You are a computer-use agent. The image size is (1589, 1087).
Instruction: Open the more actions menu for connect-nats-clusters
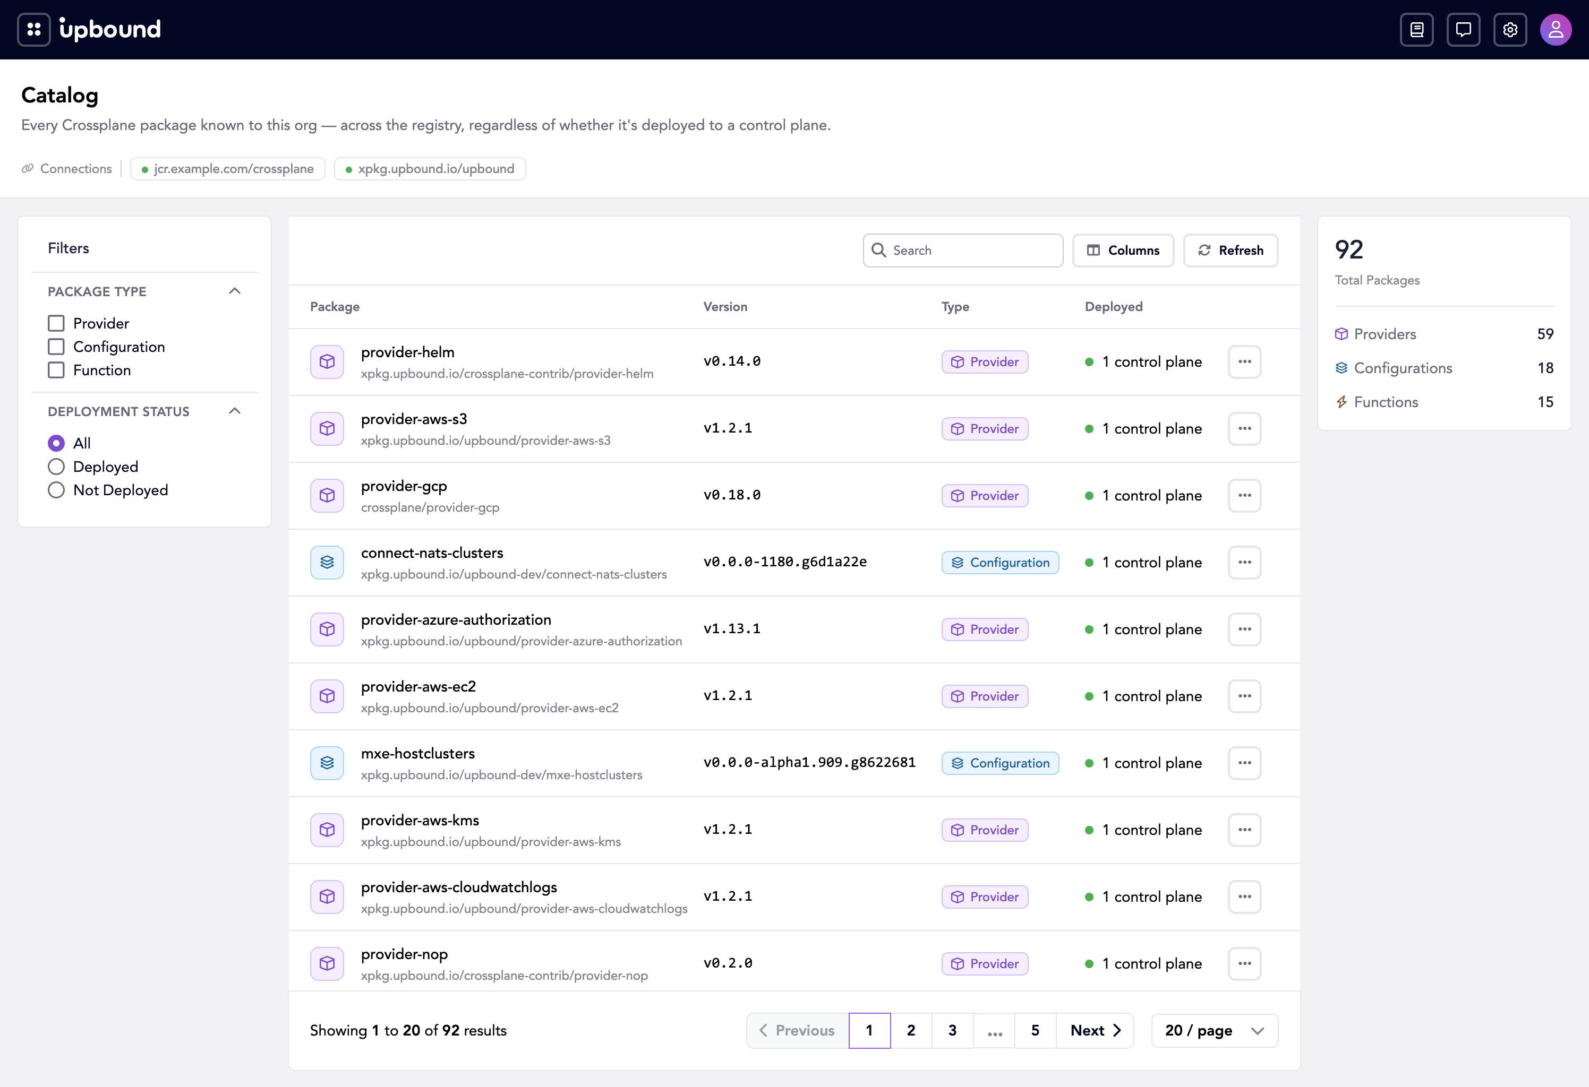tap(1244, 562)
